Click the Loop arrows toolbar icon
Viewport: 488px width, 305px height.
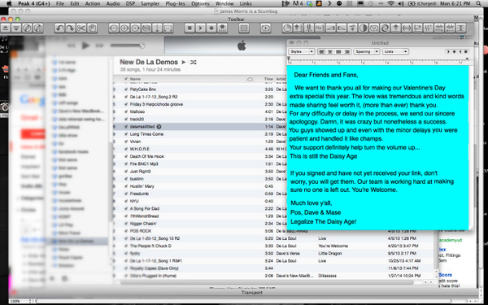coord(146,28)
